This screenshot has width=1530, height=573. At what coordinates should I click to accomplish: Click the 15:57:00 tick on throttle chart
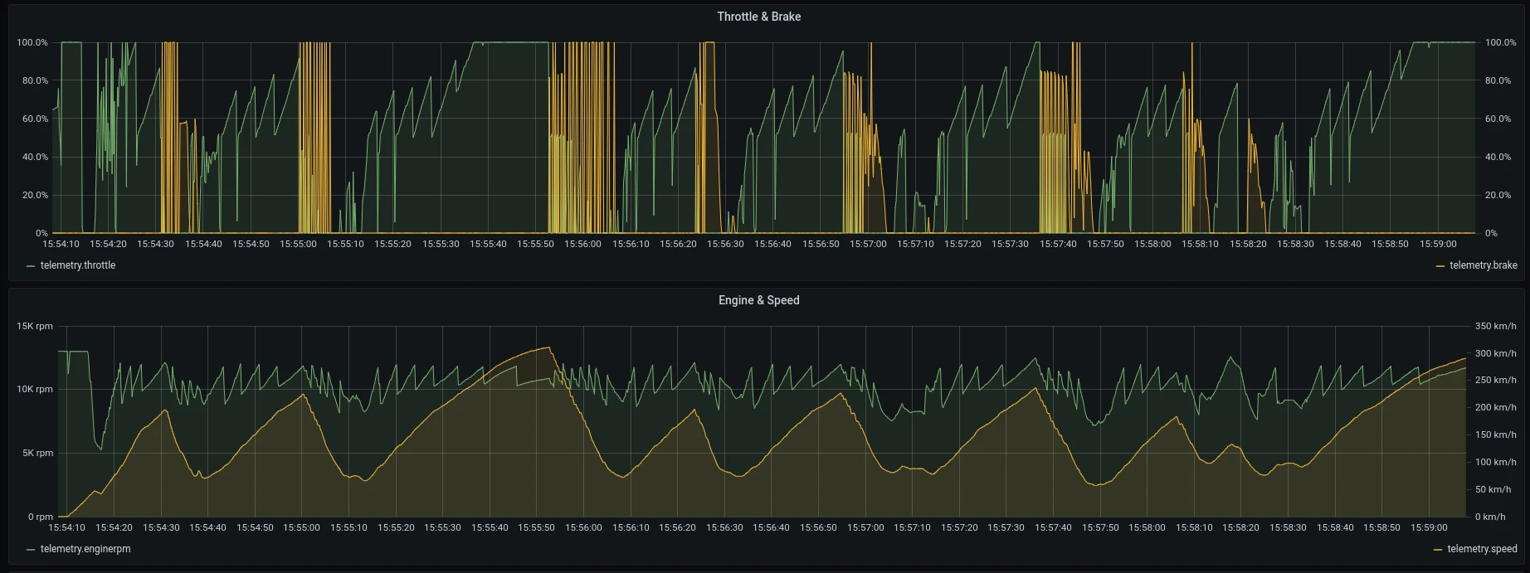coord(868,244)
